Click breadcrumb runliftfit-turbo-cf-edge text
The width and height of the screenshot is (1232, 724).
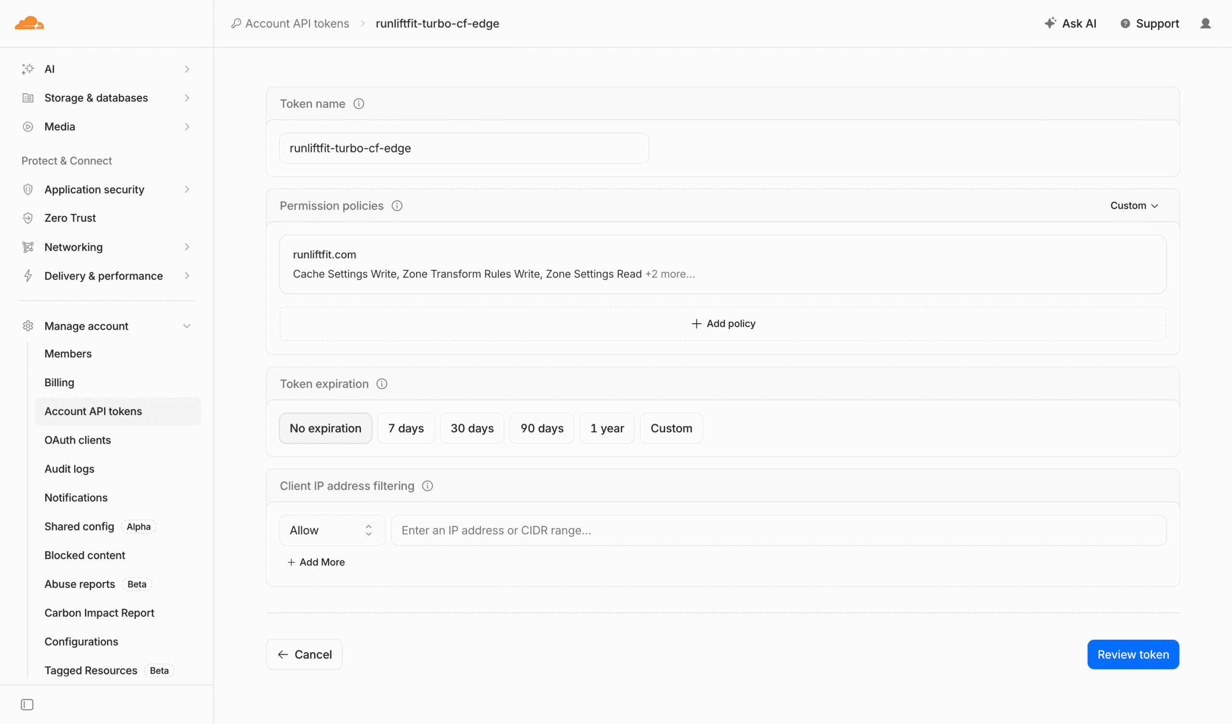coord(437,24)
